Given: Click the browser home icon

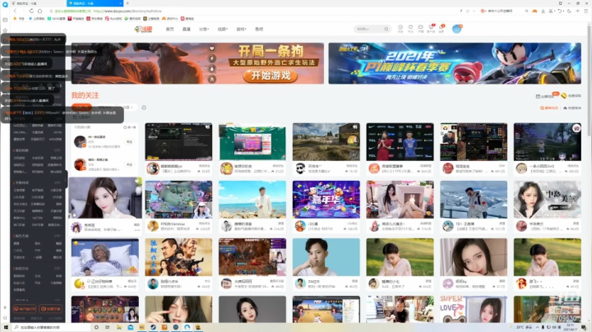Looking at the screenshot, I should click(39, 11).
